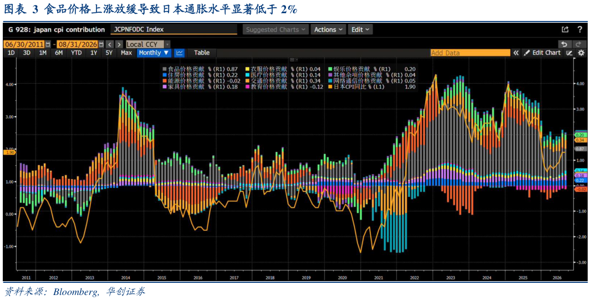Image resolution: width=591 pixels, height=300 pixels.
Task: Click the gray 食品价格贡献 legend swatch
Action: [x=164, y=69]
